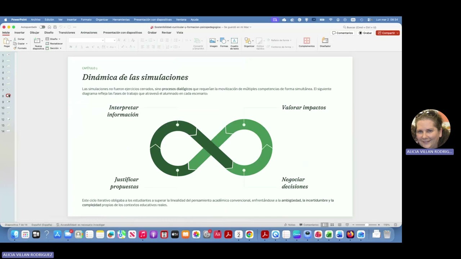461x259 pixels.
Task: Click the slide title 'Dinámica de las simulaciones'
Action: (x=135, y=77)
